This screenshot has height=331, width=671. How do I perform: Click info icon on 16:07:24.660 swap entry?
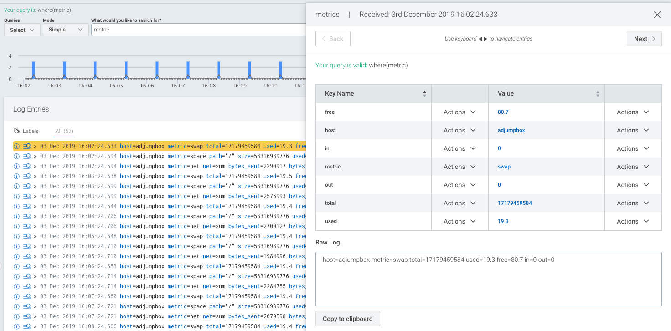[17, 296]
